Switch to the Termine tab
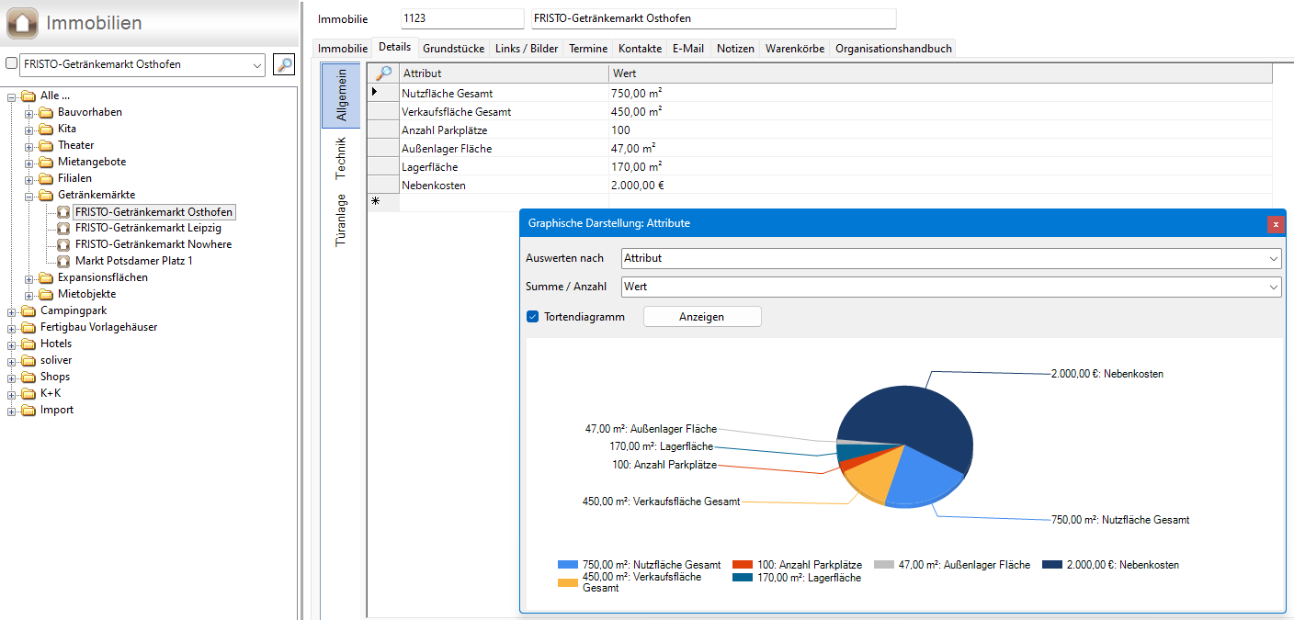 coord(588,49)
